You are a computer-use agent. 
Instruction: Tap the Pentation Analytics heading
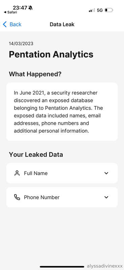51,54
